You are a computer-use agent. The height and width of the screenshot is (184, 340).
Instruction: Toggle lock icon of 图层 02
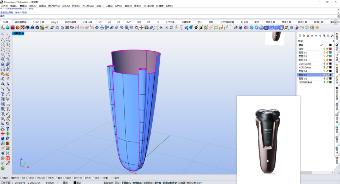coord(327,56)
